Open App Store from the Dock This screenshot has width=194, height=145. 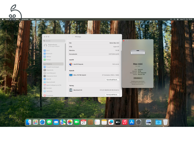click(132, 122)
